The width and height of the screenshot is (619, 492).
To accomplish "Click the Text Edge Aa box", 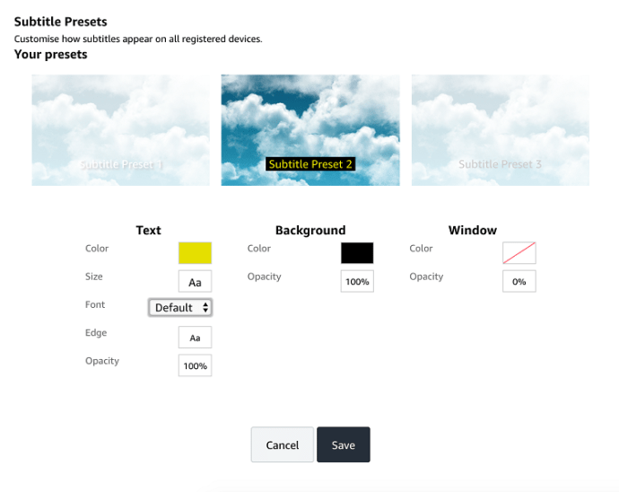I will 195,338.
